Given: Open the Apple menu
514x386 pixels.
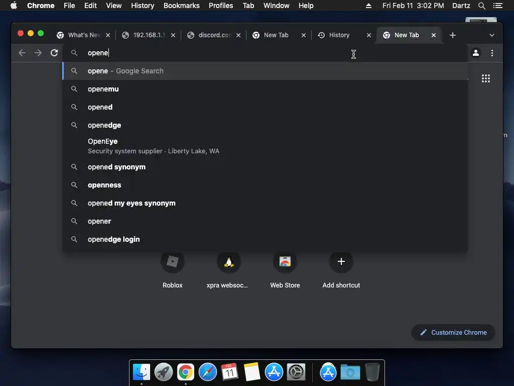Looking at the screenshot, I should coord(14,6).
